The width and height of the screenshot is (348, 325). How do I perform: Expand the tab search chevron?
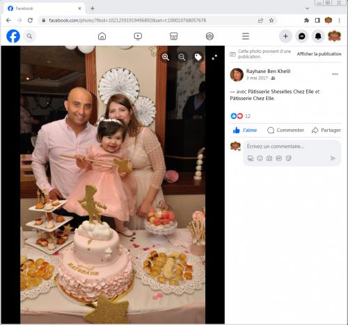coord(308,8)
